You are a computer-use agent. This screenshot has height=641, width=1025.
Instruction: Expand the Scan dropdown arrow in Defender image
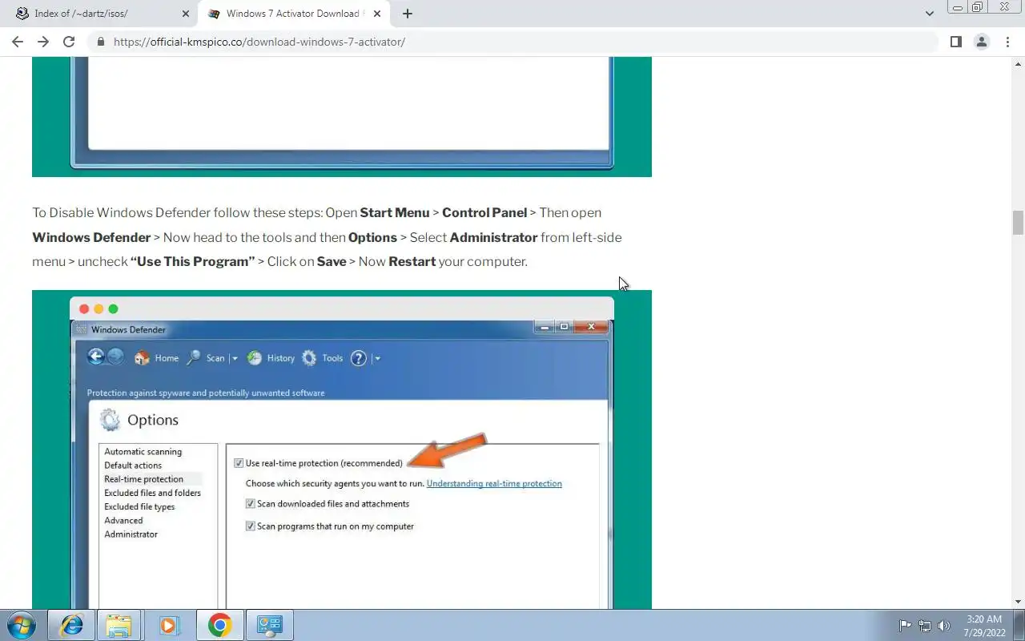tap(235, 358)
